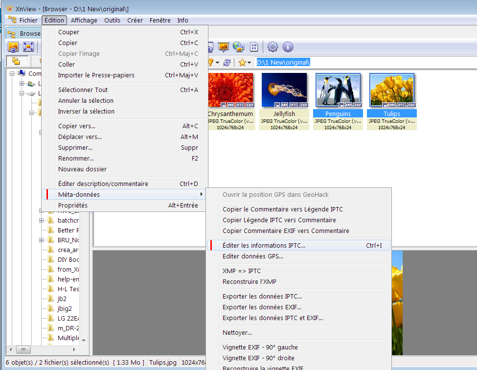Select 'Propriétés' in the Édition menu

pos(73,206)
